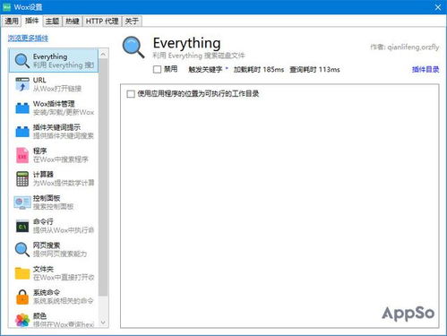Open the 系统命令 lock icon entry
This screenshot has height=336, width=447.
click(x=22, y=297)
